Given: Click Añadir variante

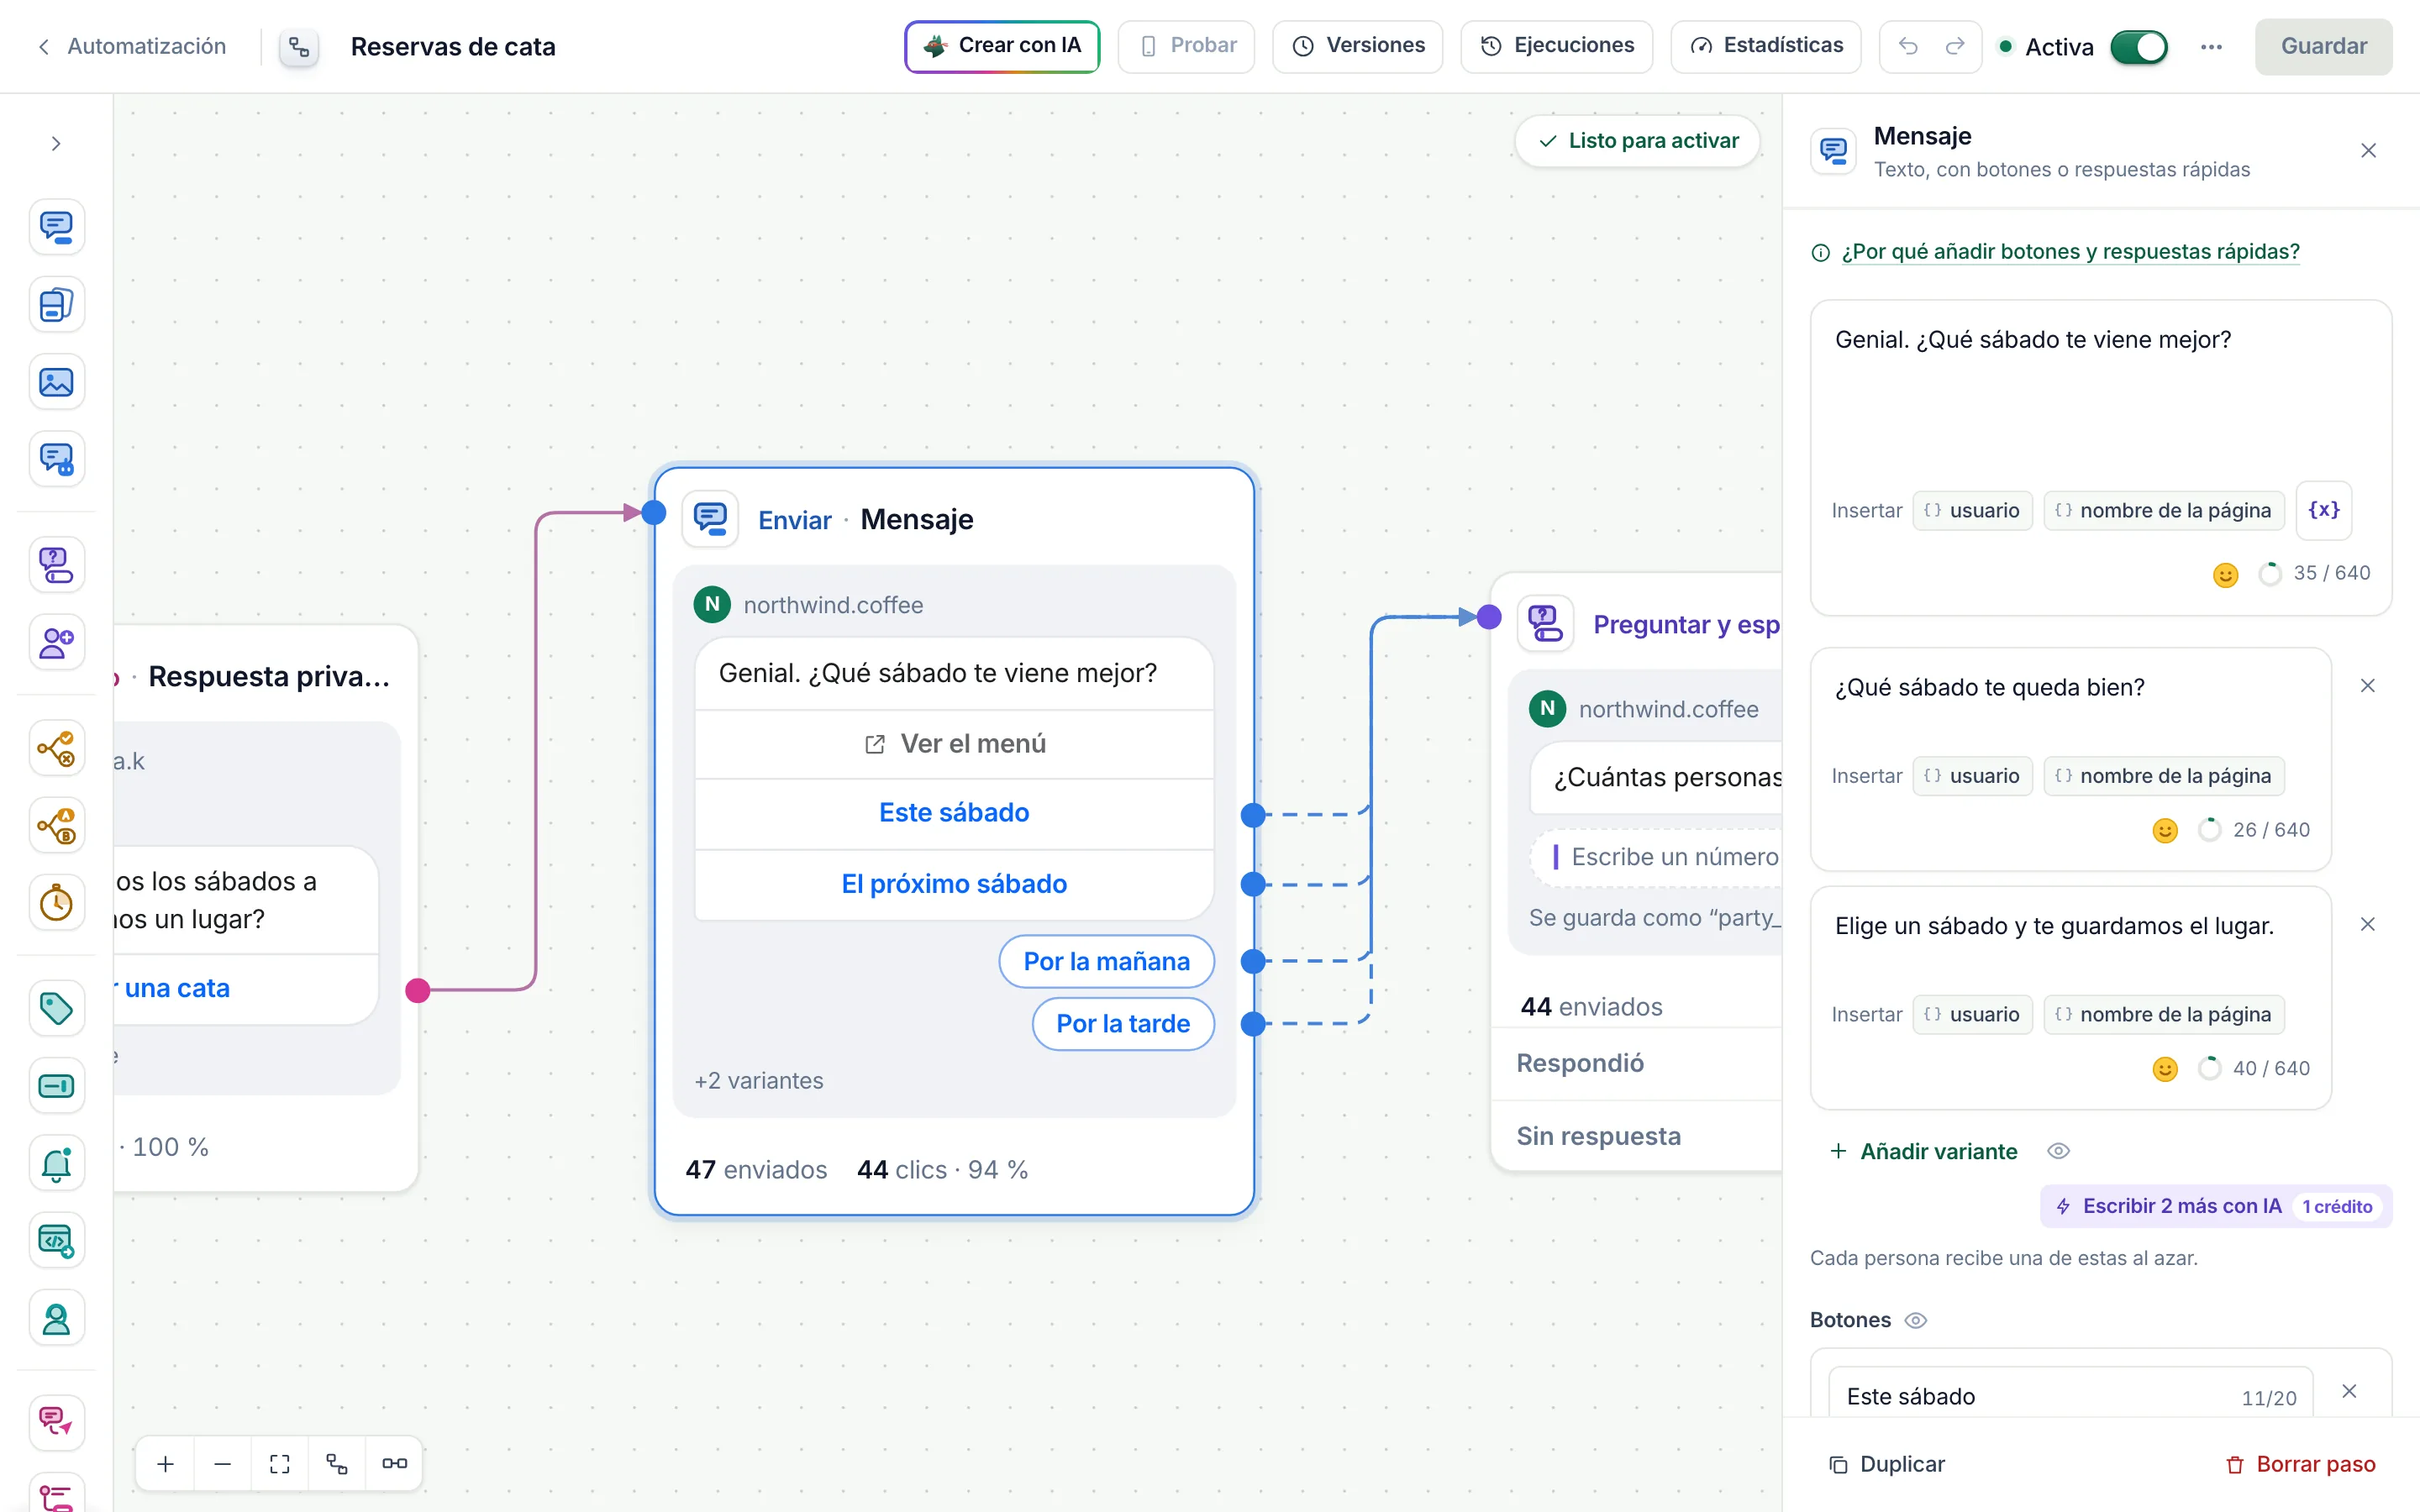Looking at the screenshot, I should (x=1923, y=1151).
